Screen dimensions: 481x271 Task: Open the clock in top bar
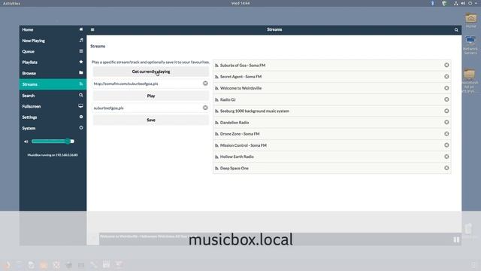(x=240, y=3)
